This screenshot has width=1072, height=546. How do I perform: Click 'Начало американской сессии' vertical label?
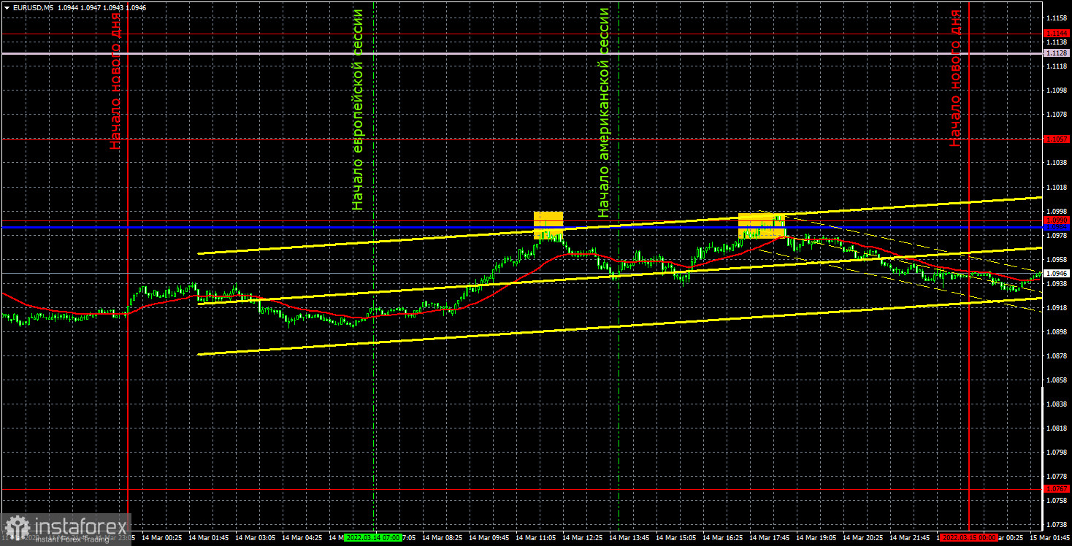click(603, 113)
